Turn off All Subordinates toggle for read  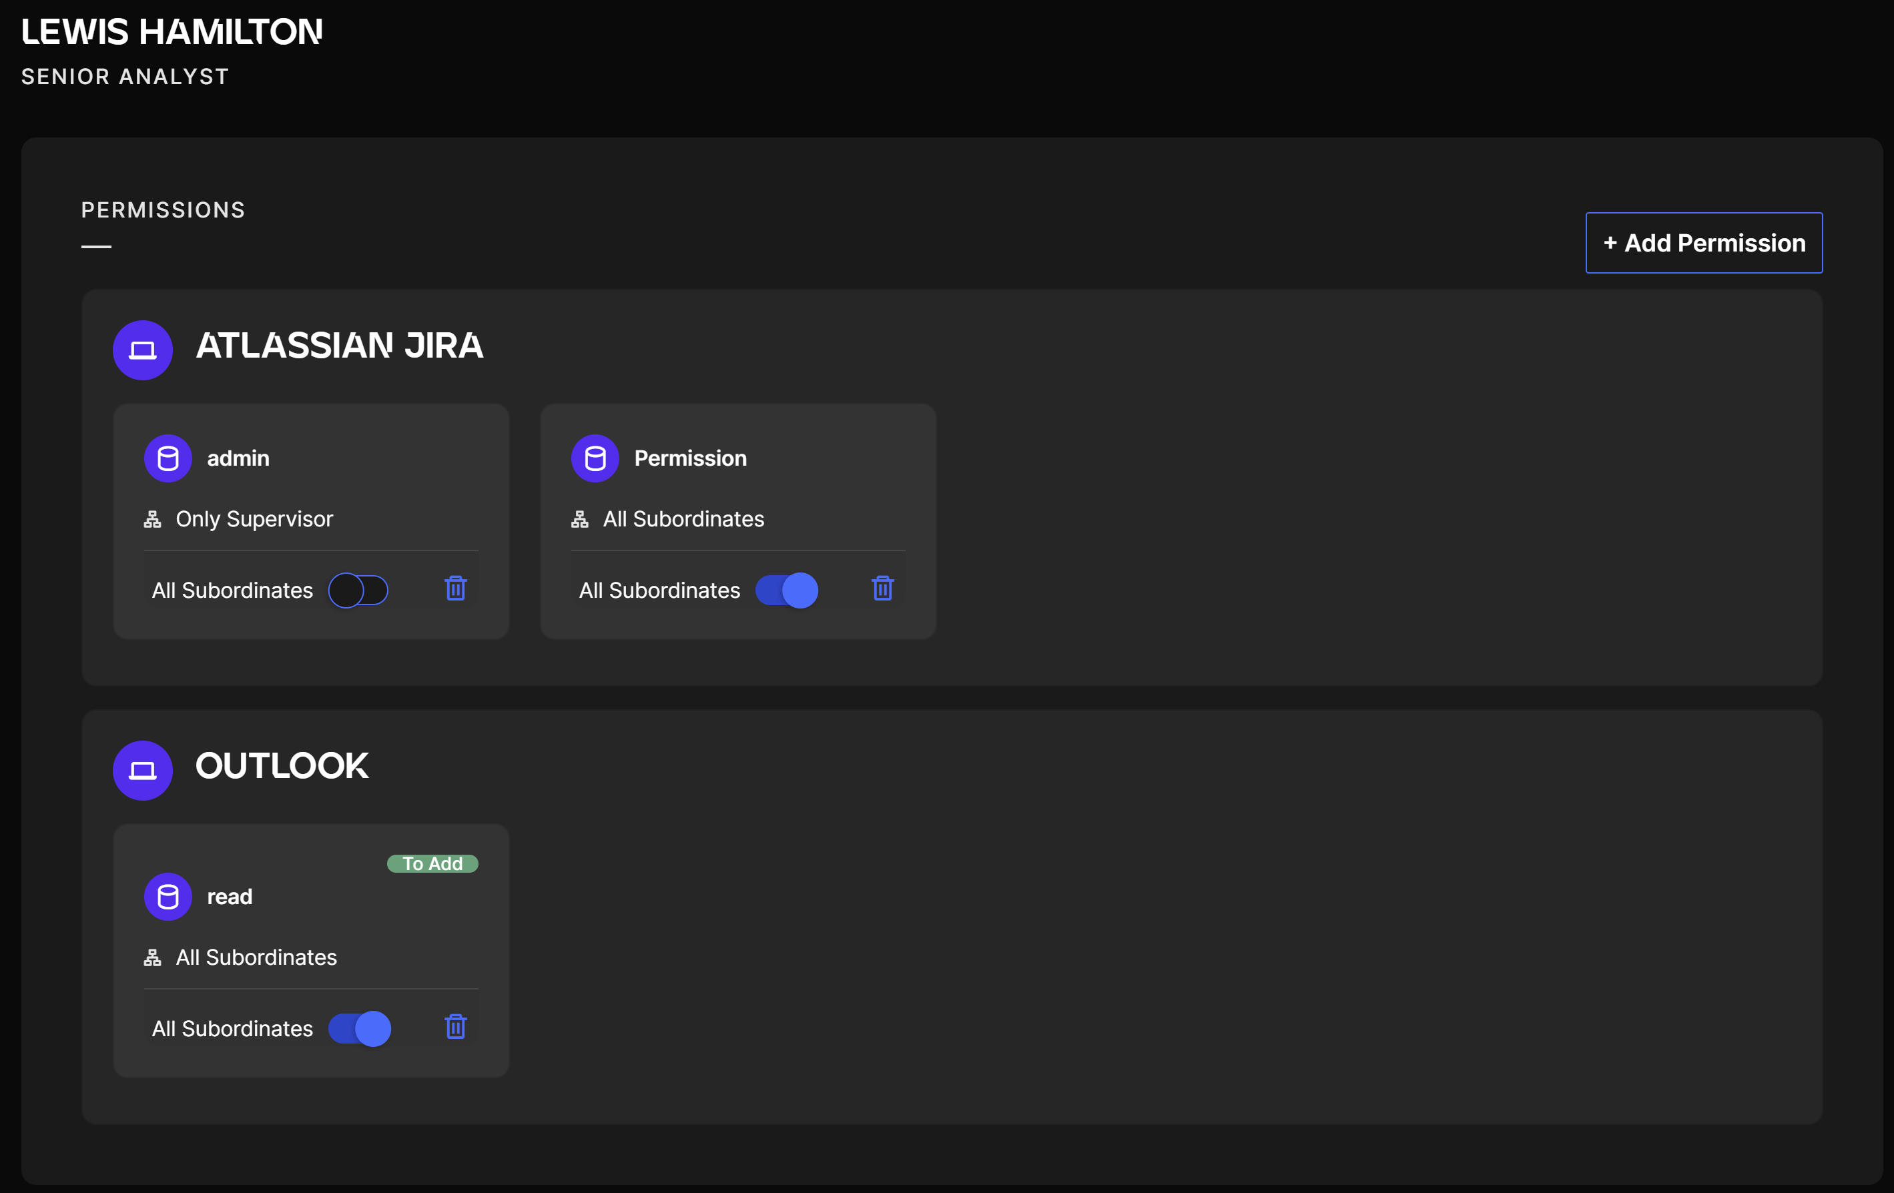(360, 1028)
